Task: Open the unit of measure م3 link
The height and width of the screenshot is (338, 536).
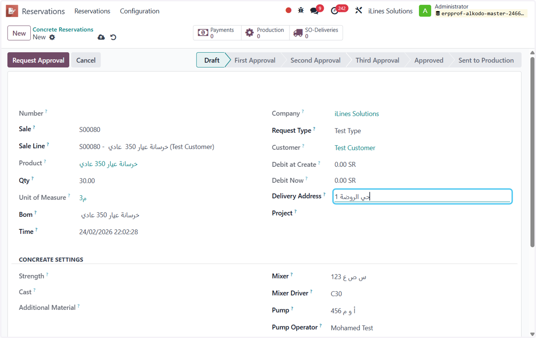Action: [83, 198]
